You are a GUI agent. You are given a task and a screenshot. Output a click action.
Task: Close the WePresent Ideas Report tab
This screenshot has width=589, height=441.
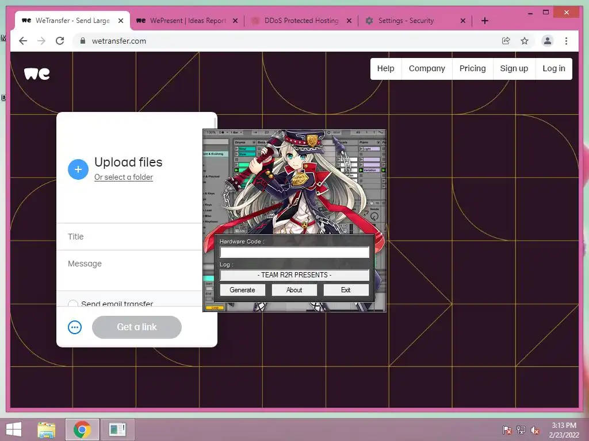point(235,21)
